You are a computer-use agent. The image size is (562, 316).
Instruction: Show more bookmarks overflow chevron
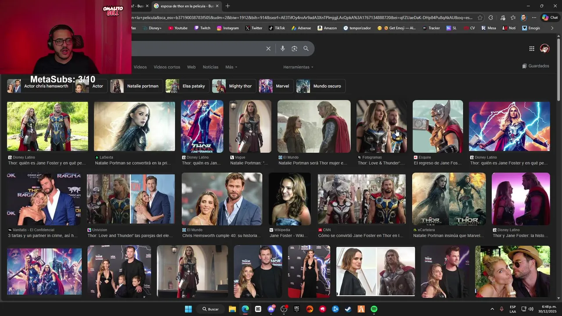pos(552,28)
